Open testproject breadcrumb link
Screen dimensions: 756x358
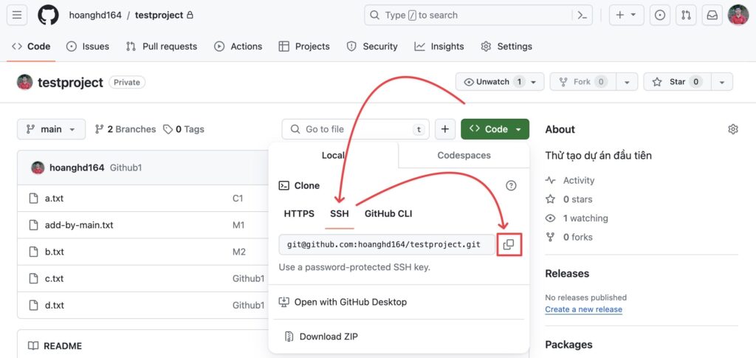[159, 16]
